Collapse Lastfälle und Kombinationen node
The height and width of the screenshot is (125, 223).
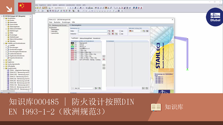4,43
